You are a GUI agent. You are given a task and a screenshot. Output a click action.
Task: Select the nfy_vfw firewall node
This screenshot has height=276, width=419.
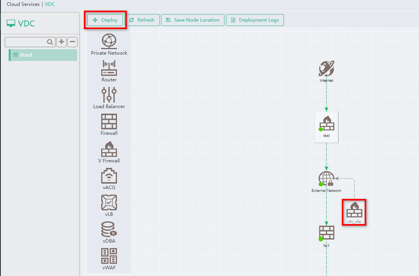point(354,212)
